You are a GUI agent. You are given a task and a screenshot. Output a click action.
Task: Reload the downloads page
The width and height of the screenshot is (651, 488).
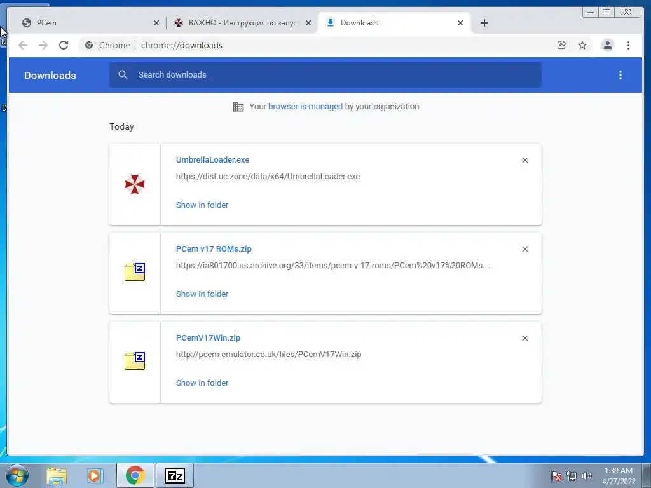[64, 45]
